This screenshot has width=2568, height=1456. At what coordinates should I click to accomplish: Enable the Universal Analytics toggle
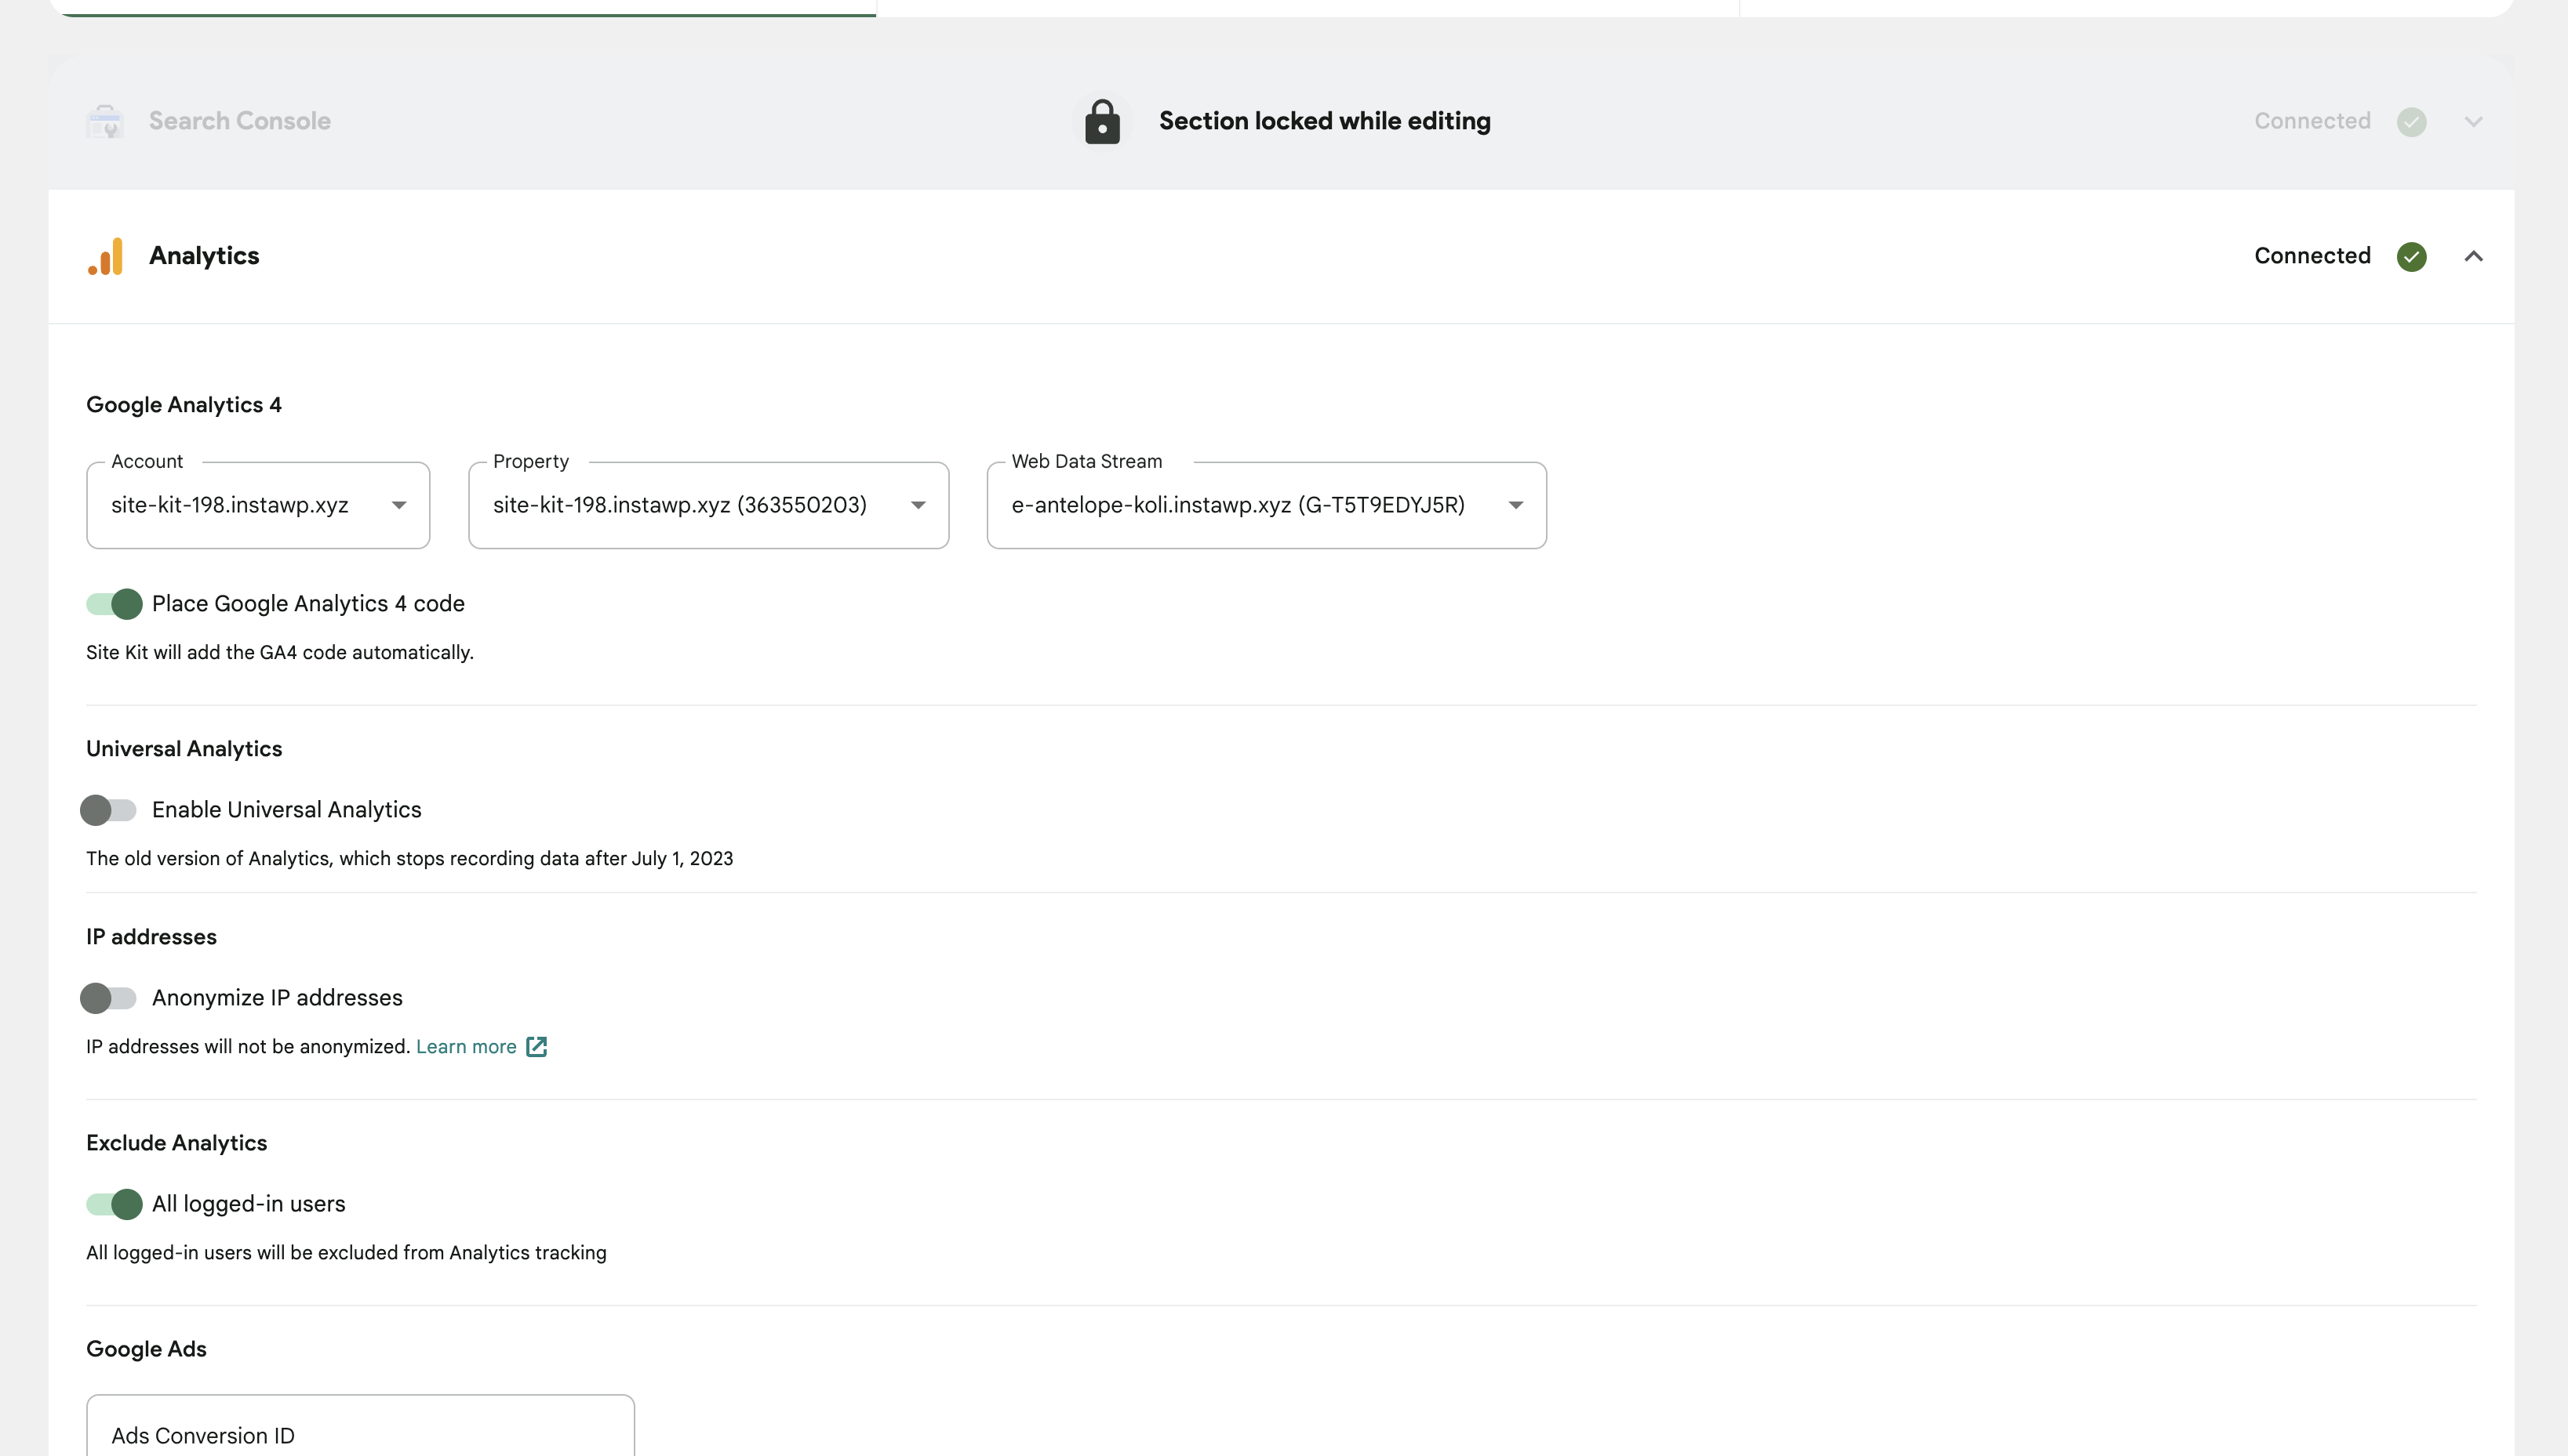point(109,810)
